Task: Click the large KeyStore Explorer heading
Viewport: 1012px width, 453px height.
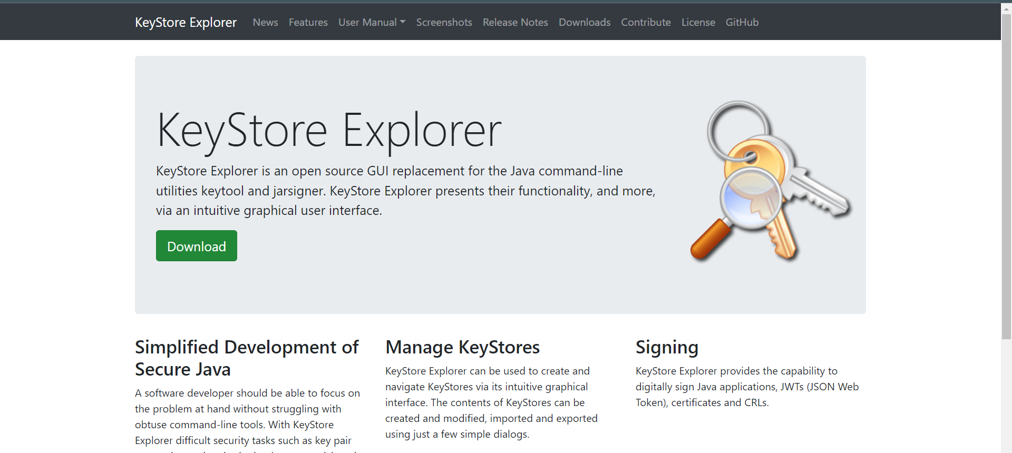Action: click(x=329, y=131)
